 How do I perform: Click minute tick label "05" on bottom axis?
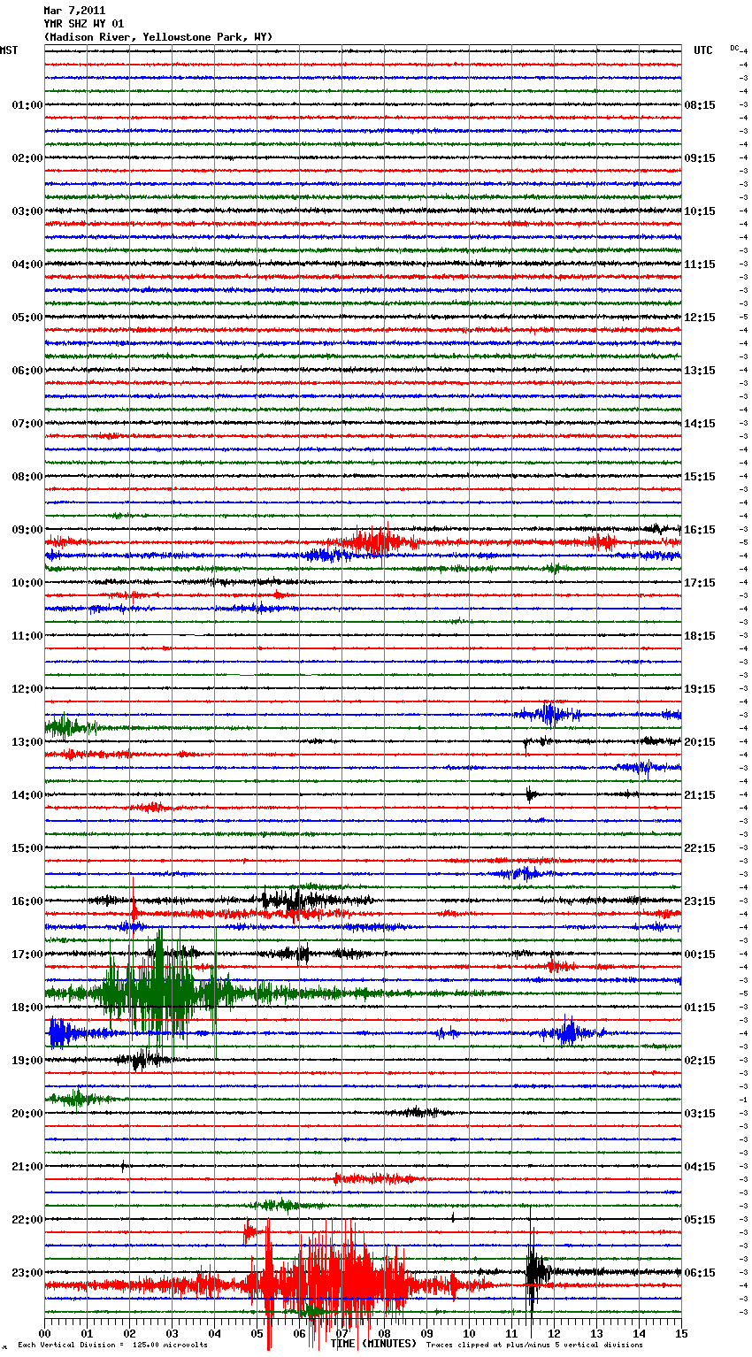pyautogui.click(x=257, y=1334)
